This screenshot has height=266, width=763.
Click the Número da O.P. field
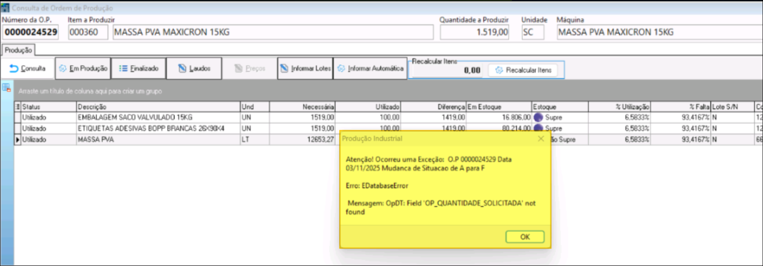31,32
